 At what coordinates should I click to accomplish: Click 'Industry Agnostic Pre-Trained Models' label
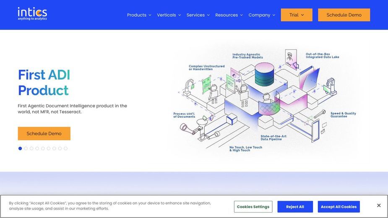pos(247,56)
